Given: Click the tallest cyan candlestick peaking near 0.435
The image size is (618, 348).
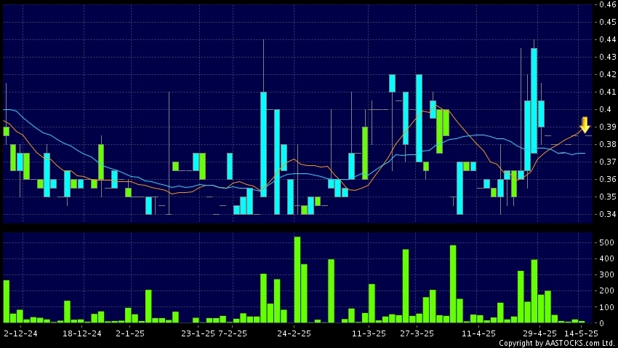Looking at the screenshot, I should [534, 100].
